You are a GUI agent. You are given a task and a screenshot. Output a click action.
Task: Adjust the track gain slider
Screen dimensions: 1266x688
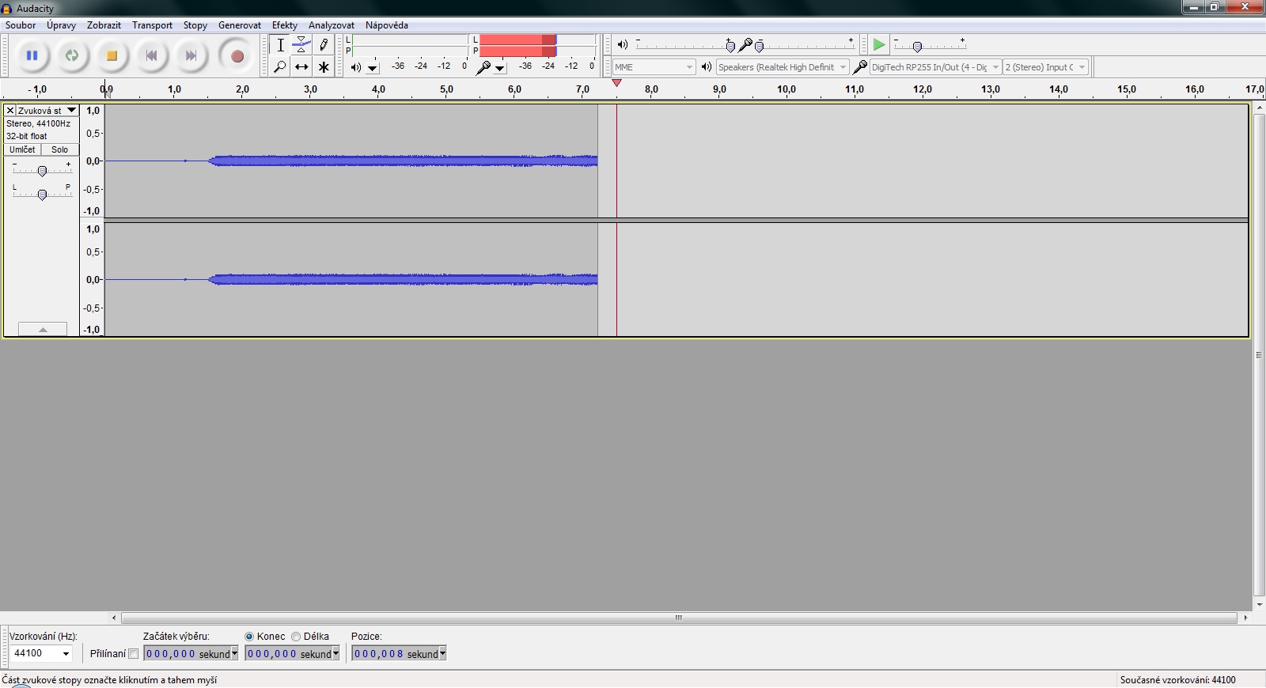coord(42,170)
